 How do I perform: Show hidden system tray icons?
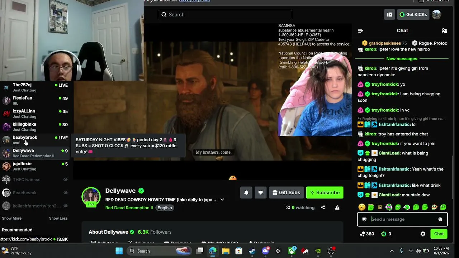[392, 251]
